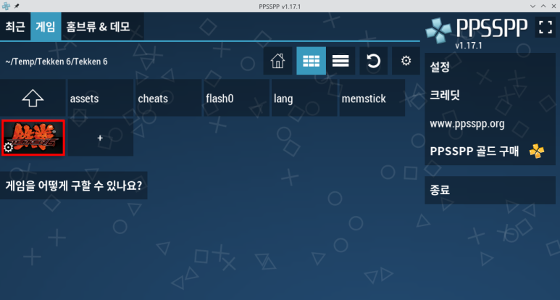The width and height of the screenshot is (560, 300).
Task: Click the pin icon in title bar
Action: point(17,6)
